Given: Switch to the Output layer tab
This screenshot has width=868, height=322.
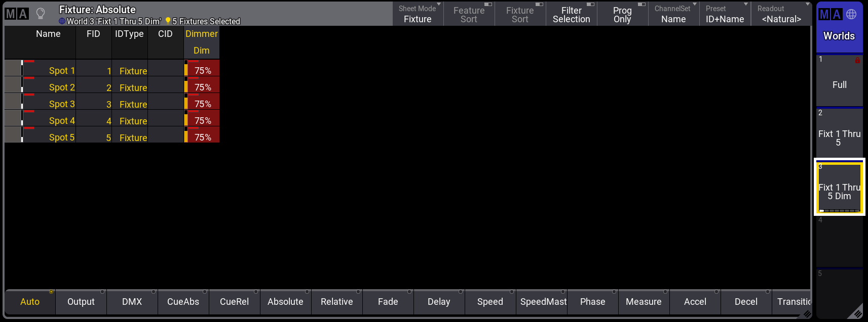Looking at the screenshot, I should tap(81, 302).
